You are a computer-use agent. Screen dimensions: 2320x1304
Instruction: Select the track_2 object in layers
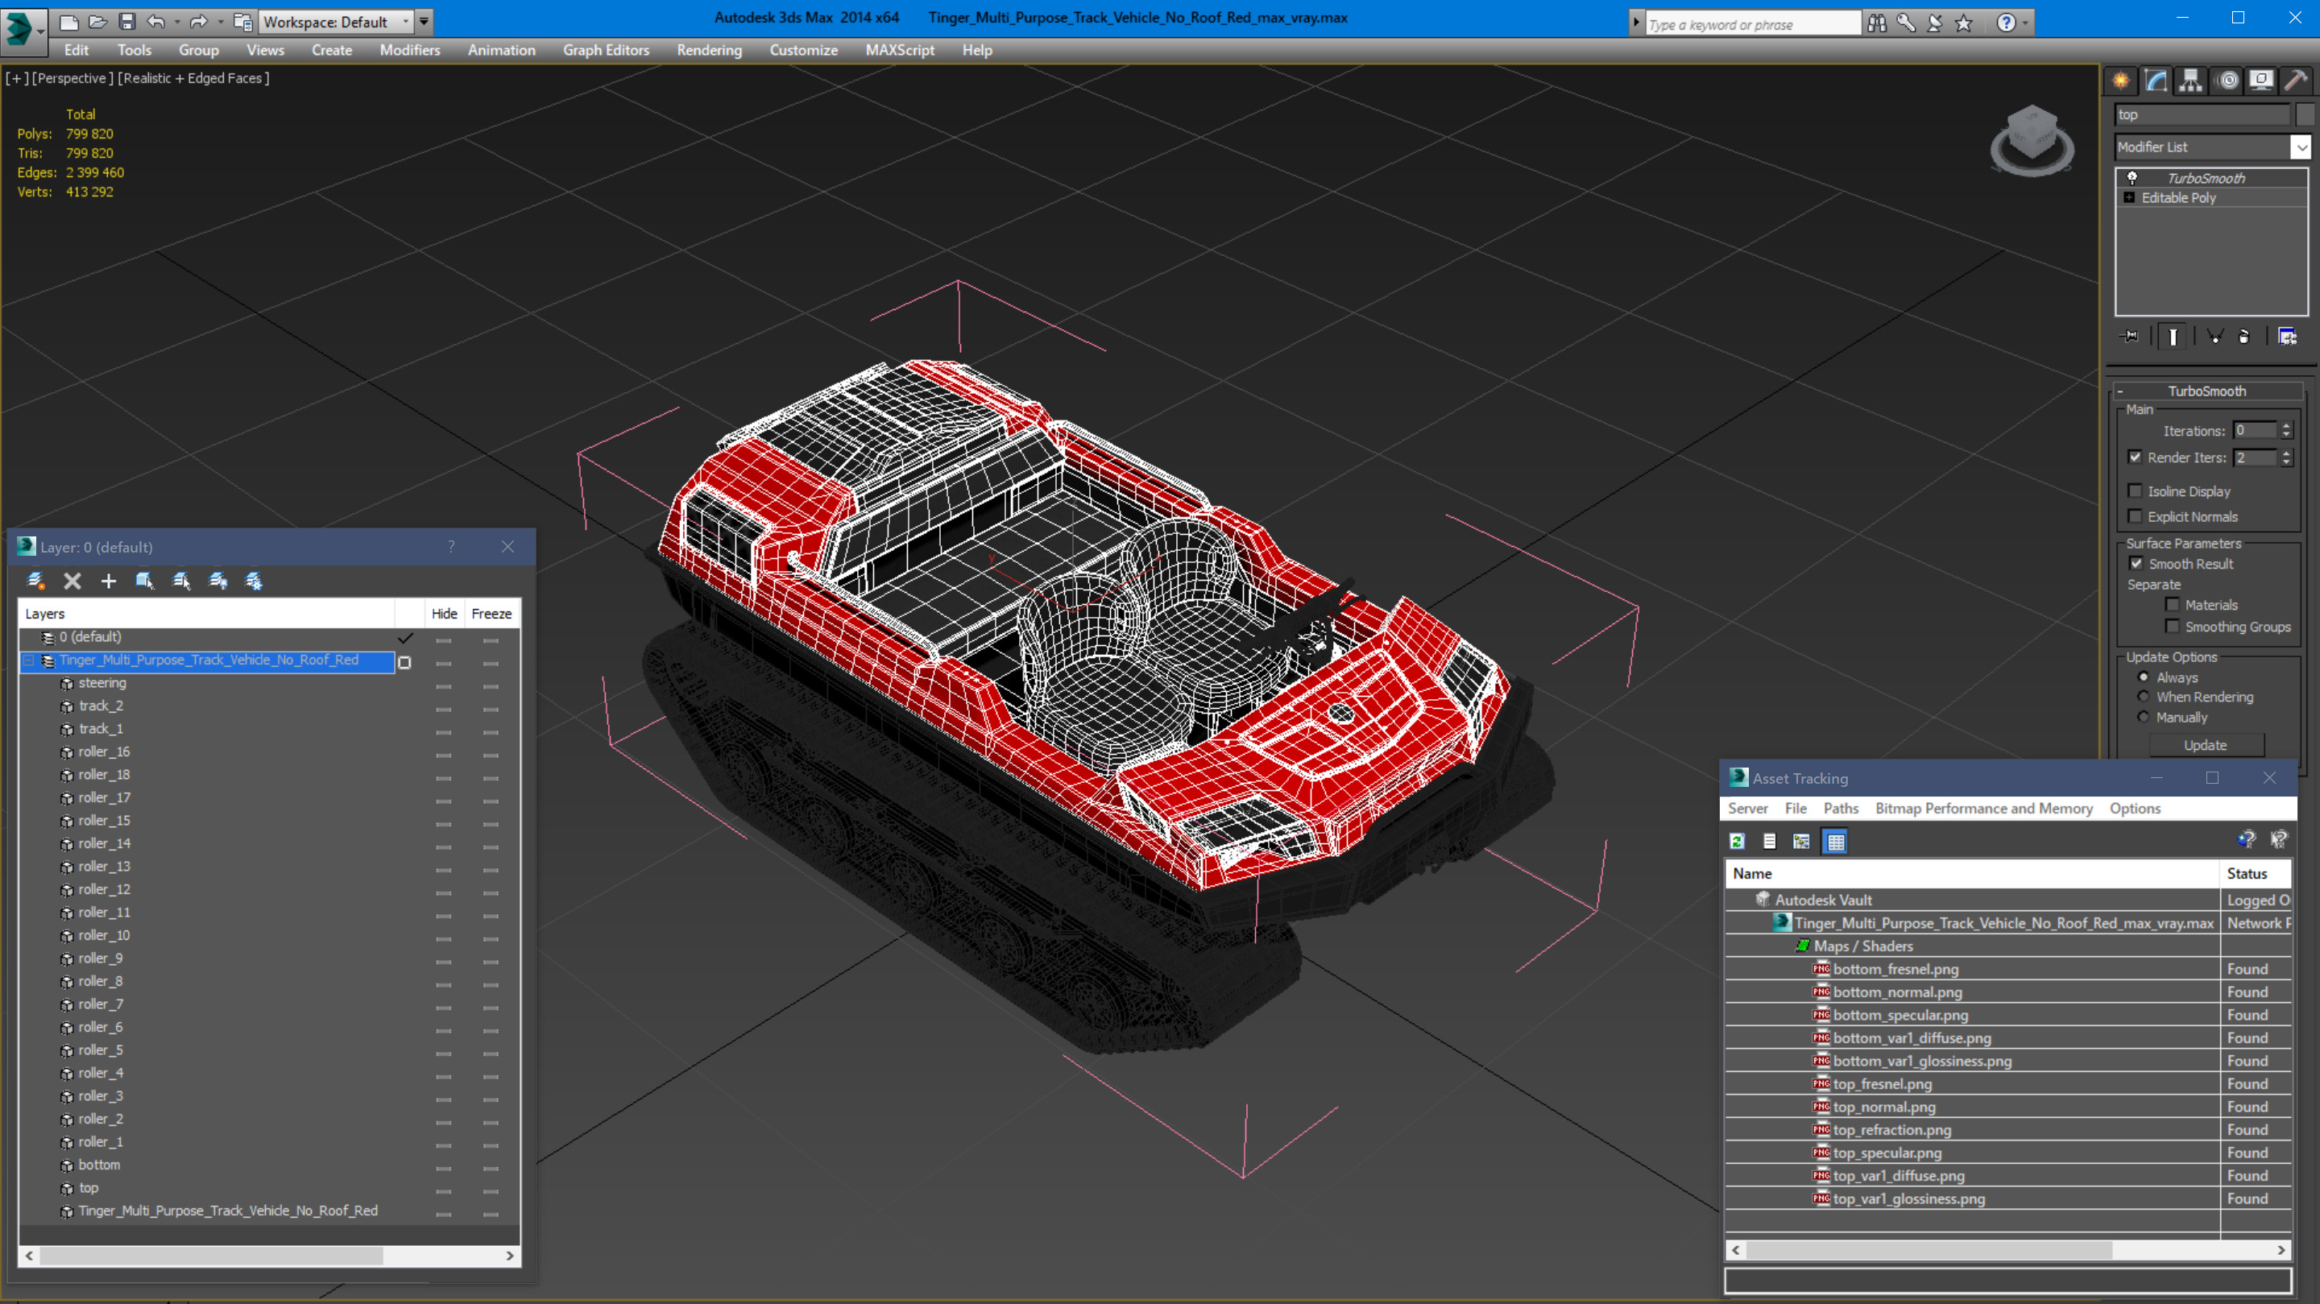(x=100, y=706)
